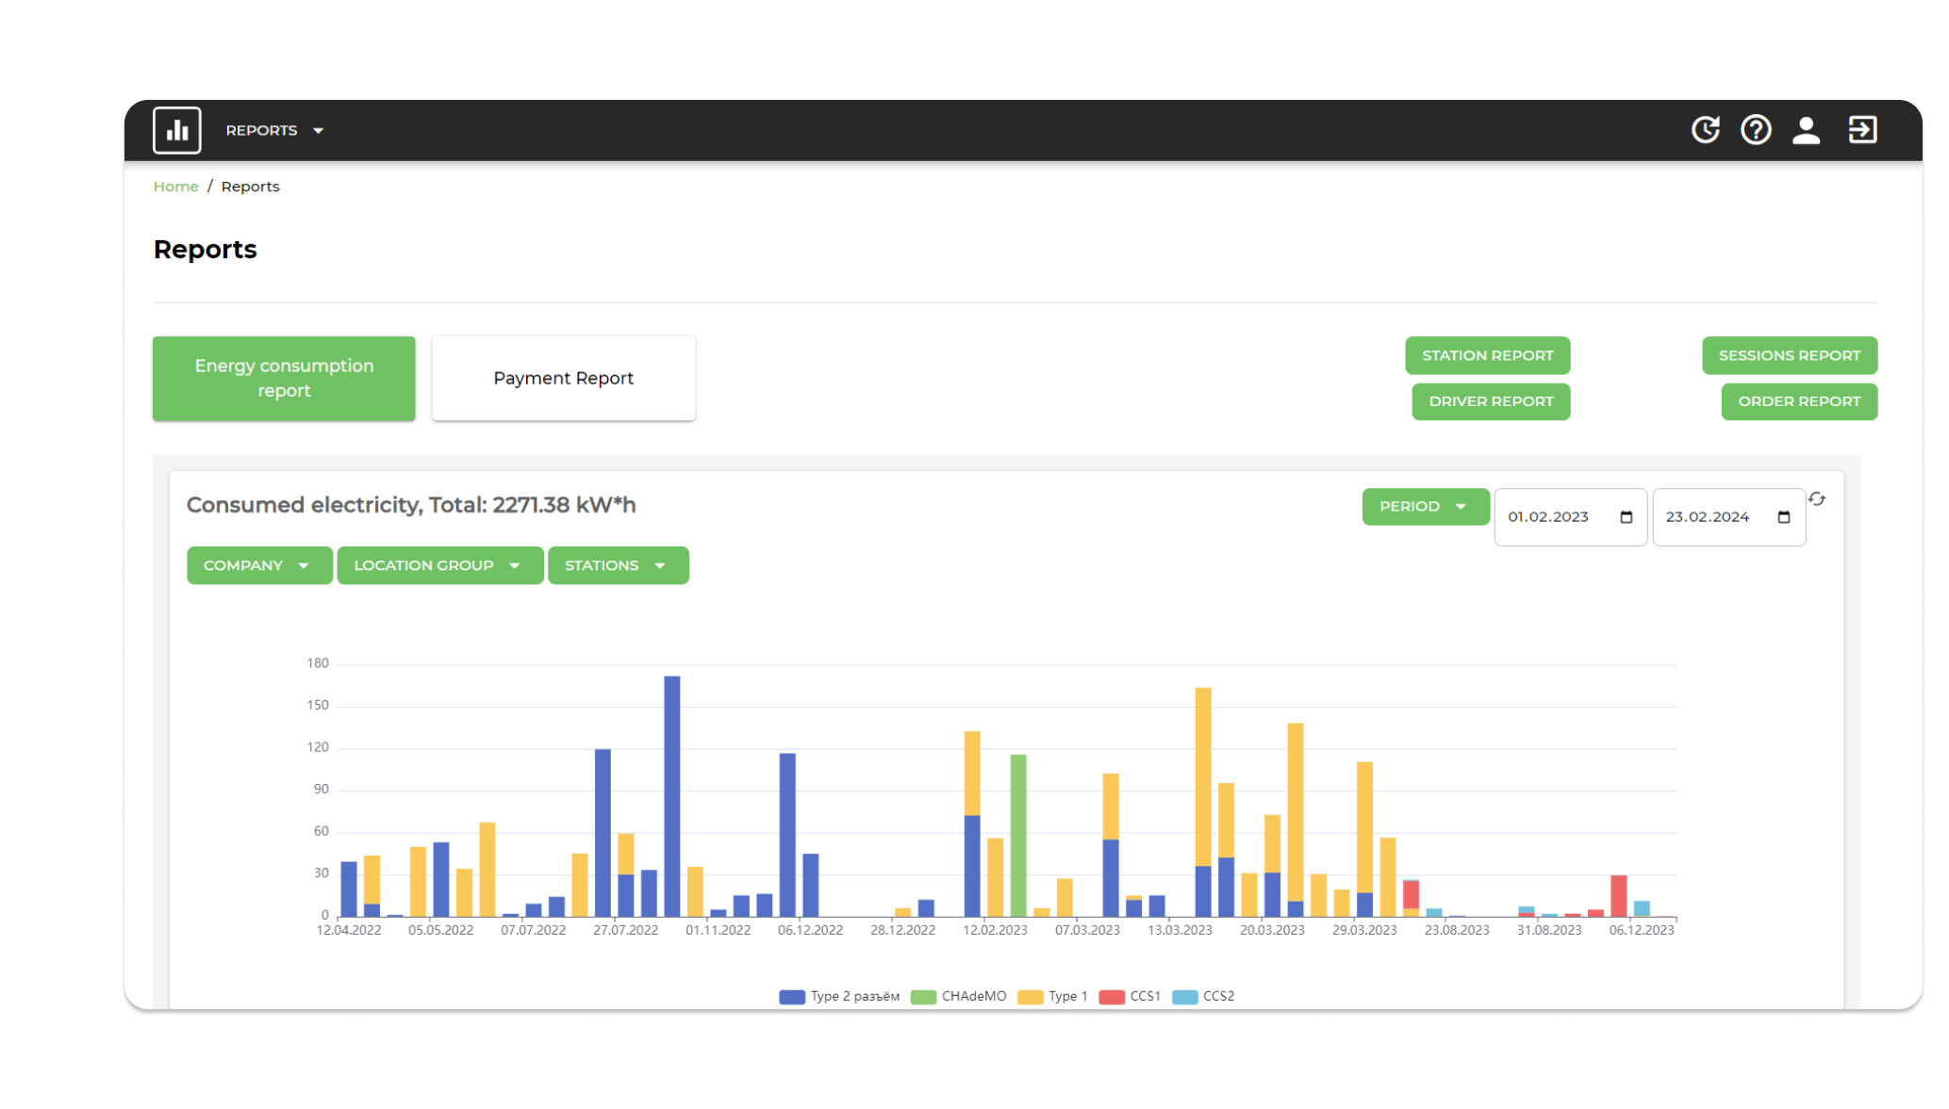This screenshot has width=1949, height=1109.
Task: Click the Reports breadcrumb text
Action: tap(250, 187)
